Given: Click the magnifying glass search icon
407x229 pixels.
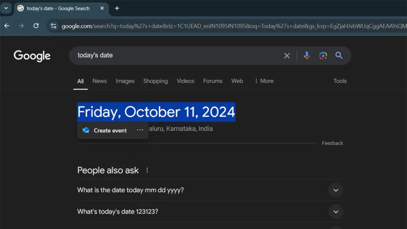Looking at the screenshot, I should (x=339, y=55).
